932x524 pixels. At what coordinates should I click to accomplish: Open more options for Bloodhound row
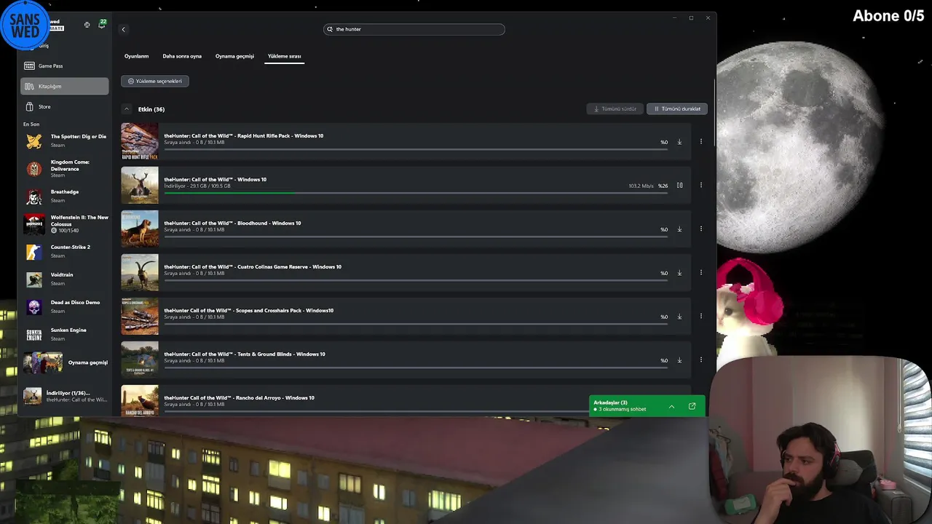[700, 229]
